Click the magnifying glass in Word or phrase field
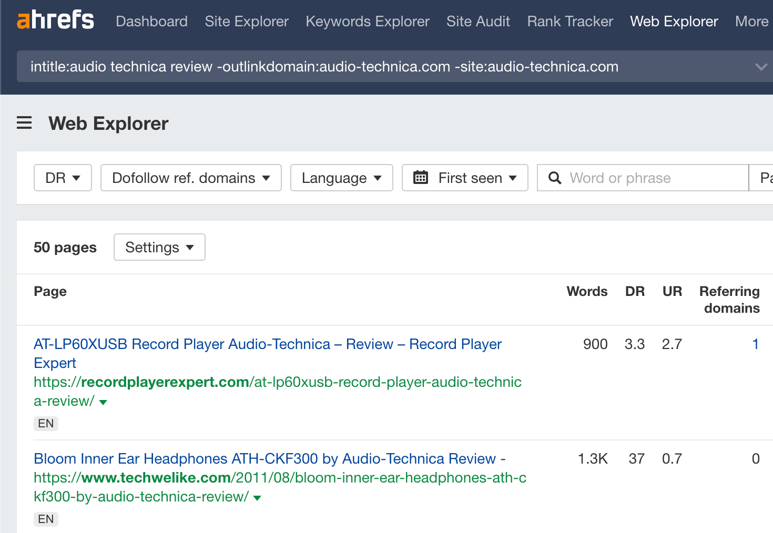The height and width of the screenshot is (533, 773). 554,178
